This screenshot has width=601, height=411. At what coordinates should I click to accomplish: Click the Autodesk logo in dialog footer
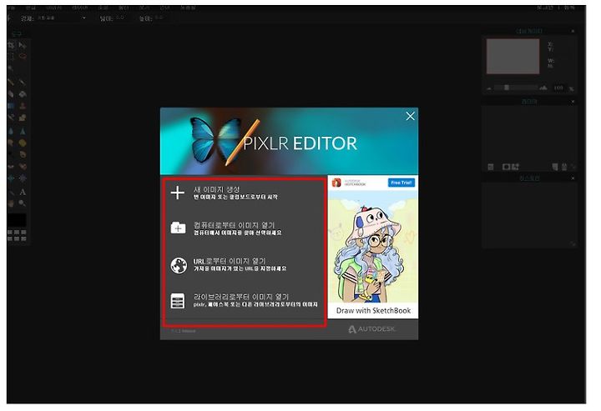coord(371,329)
